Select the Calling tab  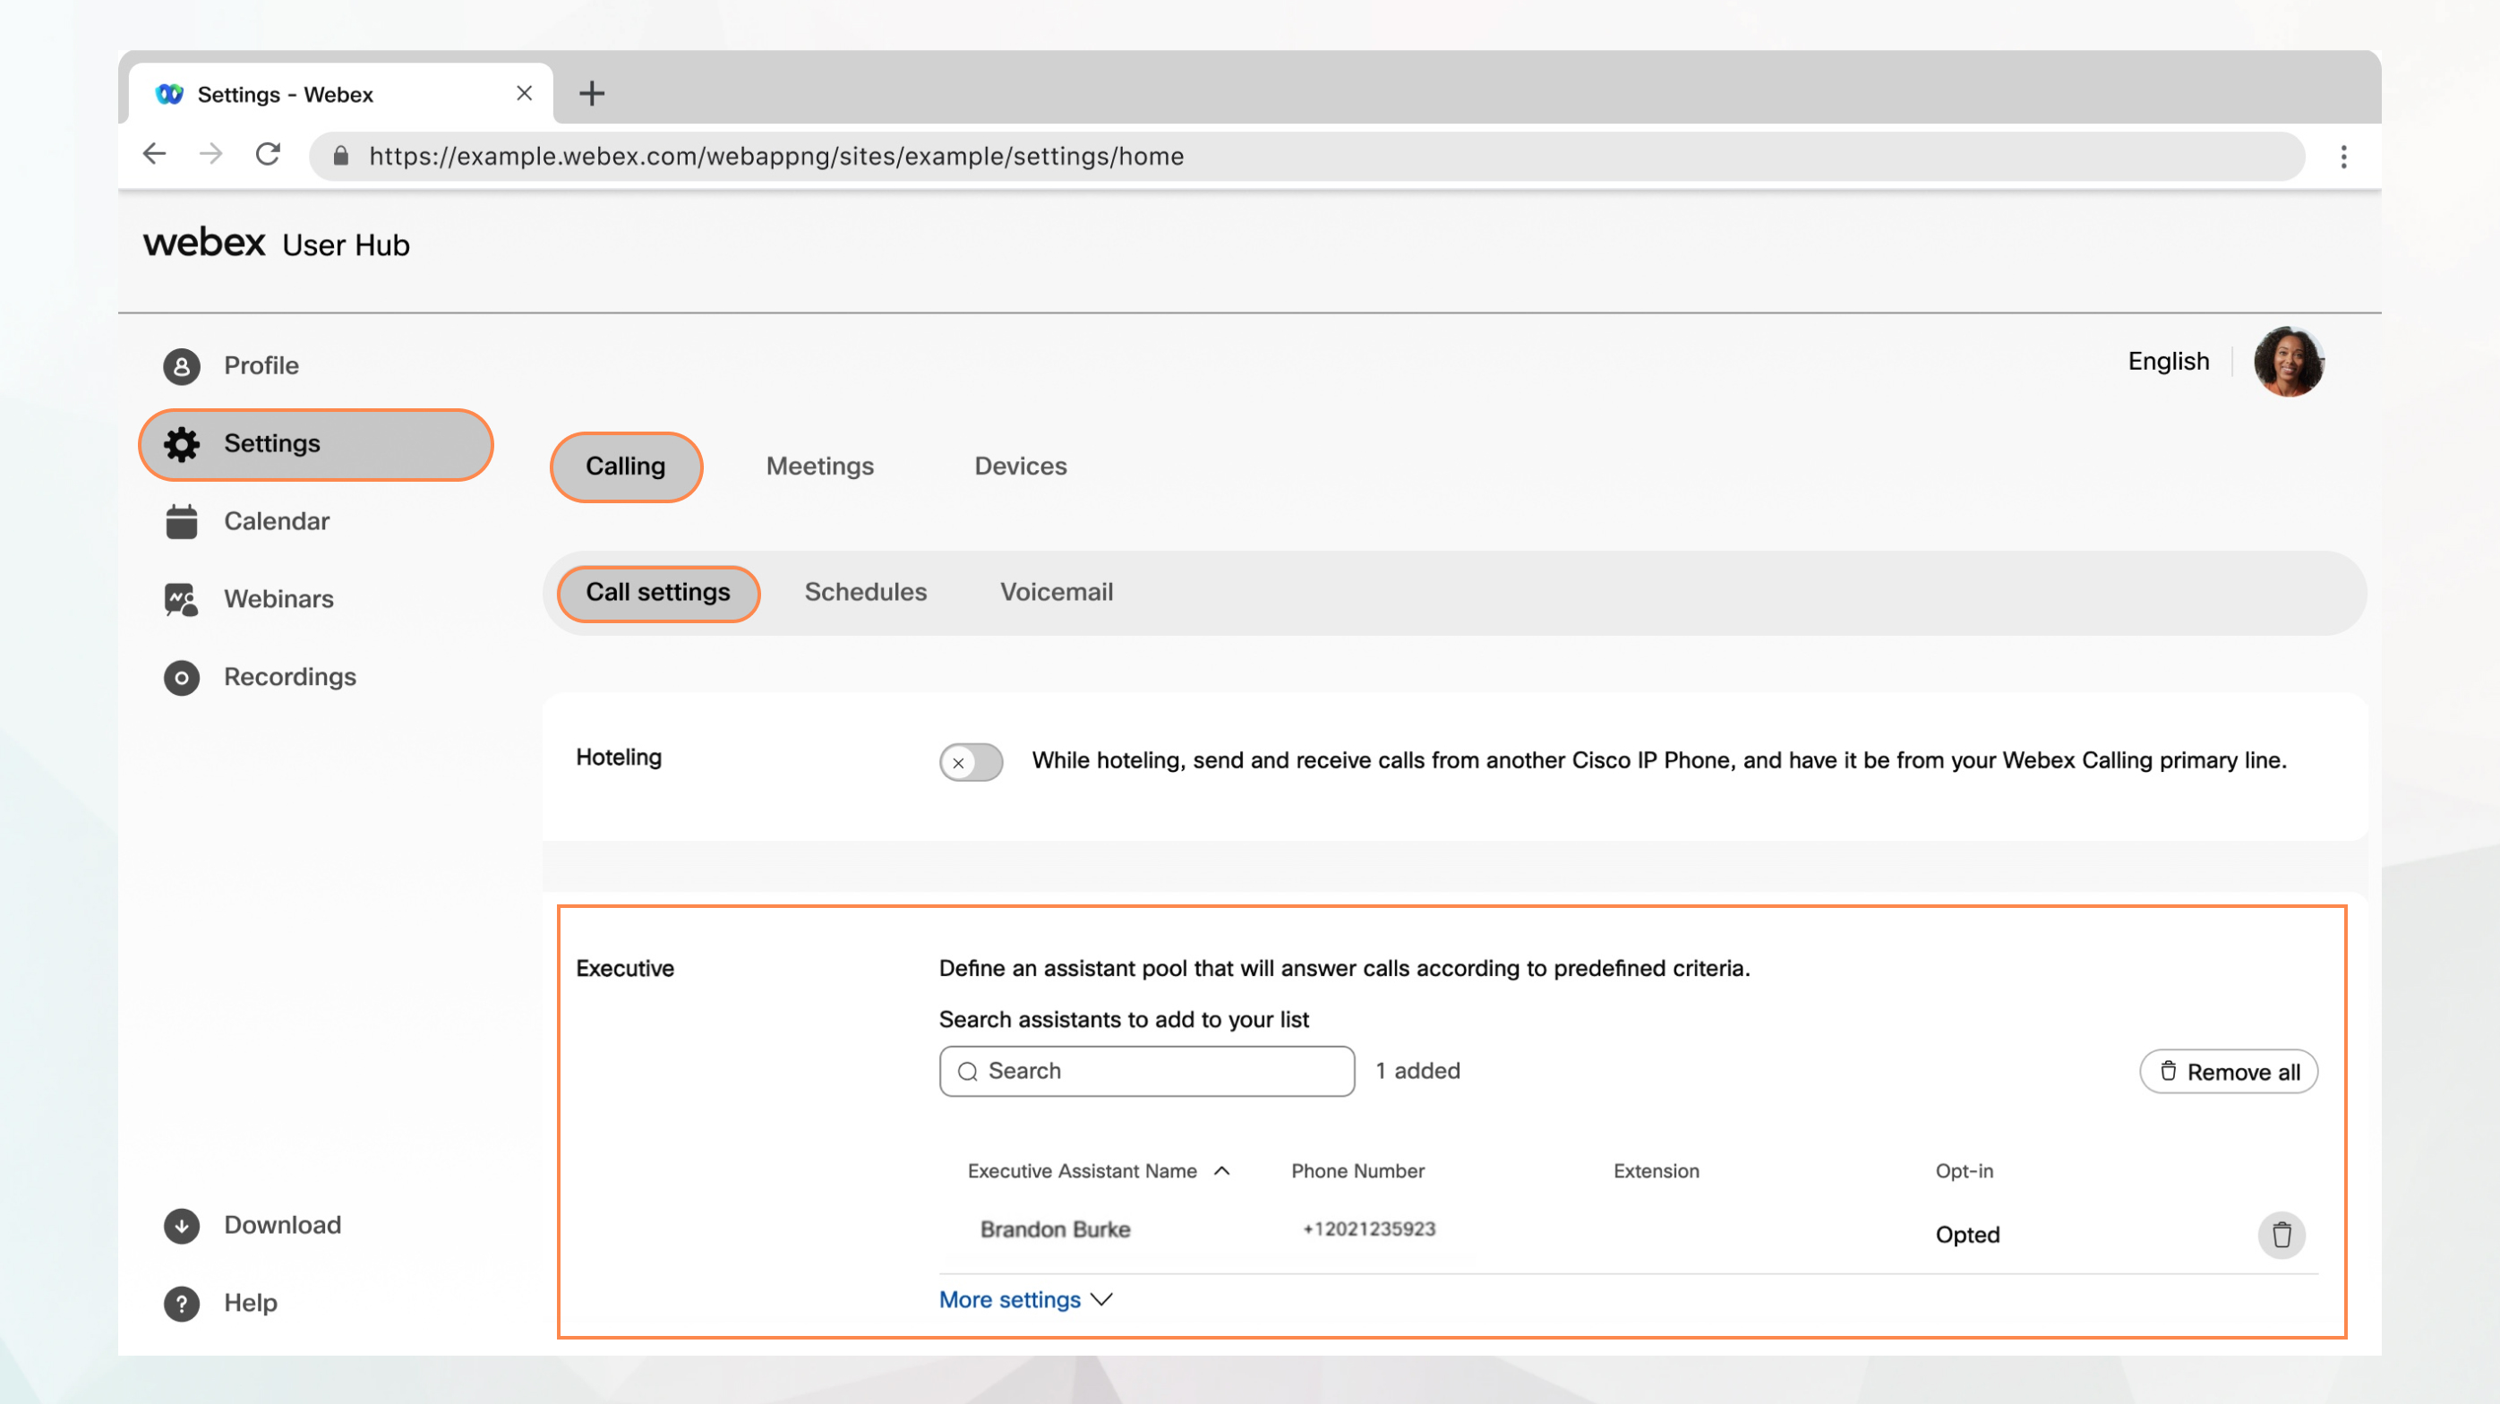coord(625,467)
